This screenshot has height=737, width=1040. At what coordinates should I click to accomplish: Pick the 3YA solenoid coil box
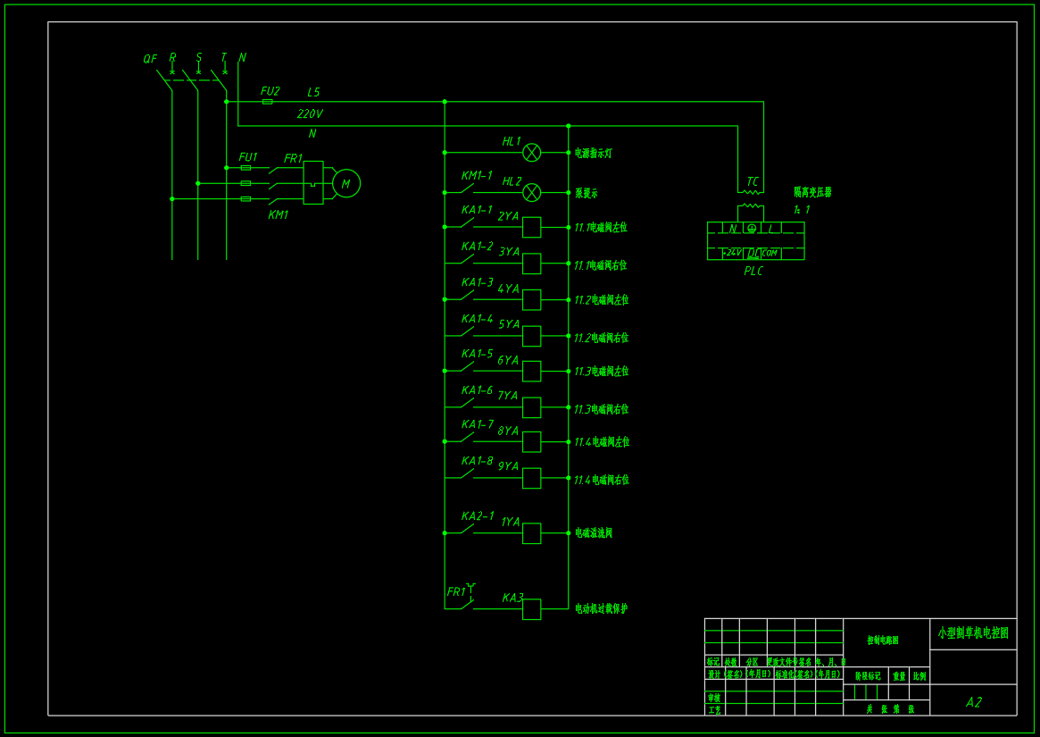coord(531,264)
